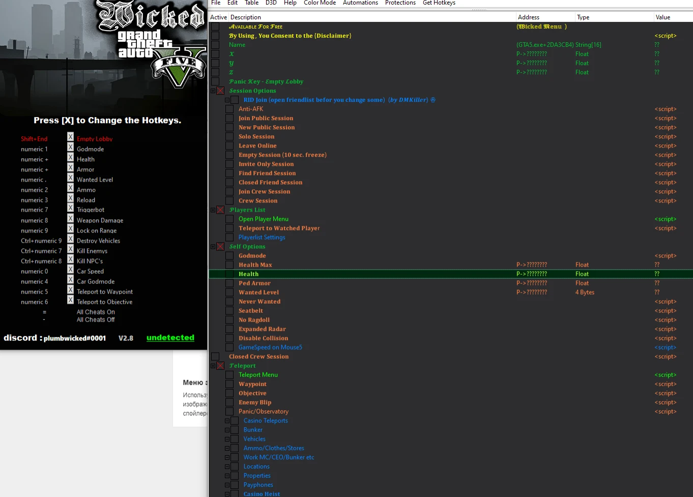This screenshot has width=693, height=497.
Task: Open the Table menu
Action: tap(251, 3)
